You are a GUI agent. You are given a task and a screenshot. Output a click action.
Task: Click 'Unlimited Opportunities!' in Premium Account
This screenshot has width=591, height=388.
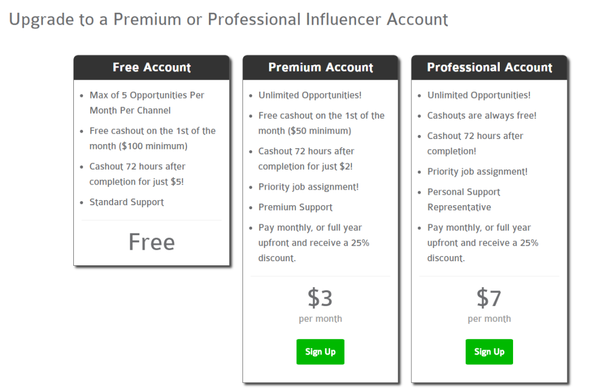(310, 95)
